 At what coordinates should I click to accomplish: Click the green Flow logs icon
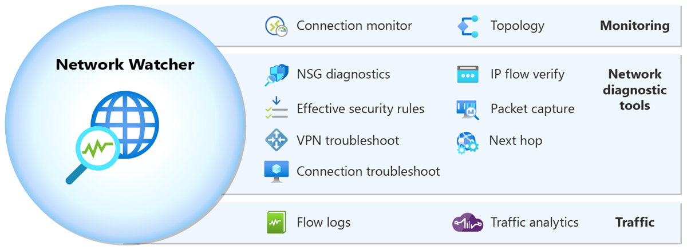(276, 222)
